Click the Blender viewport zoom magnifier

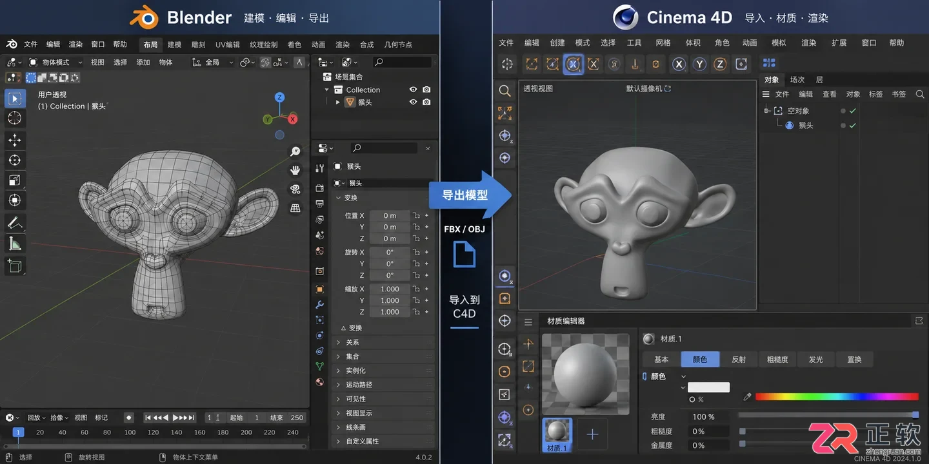[x=295, y=151]
